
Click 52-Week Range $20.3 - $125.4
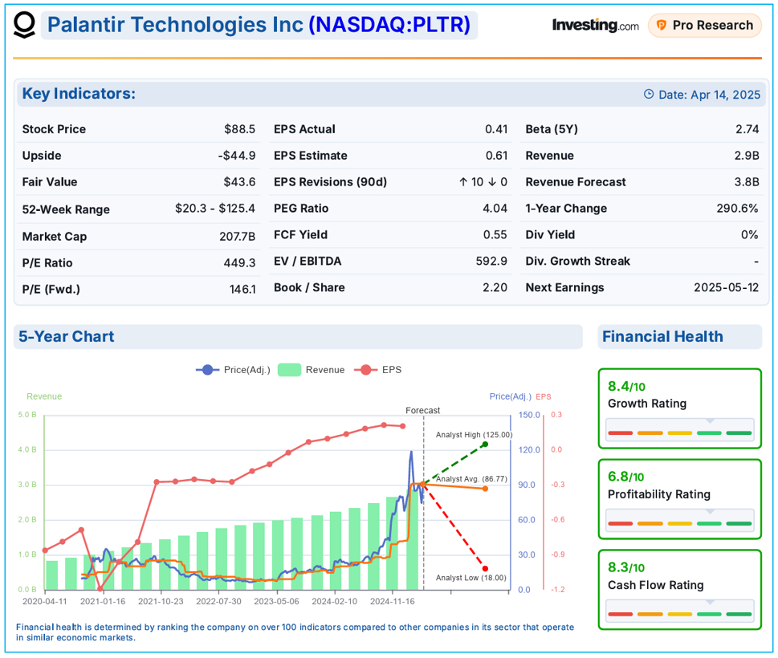pos(215,209)
